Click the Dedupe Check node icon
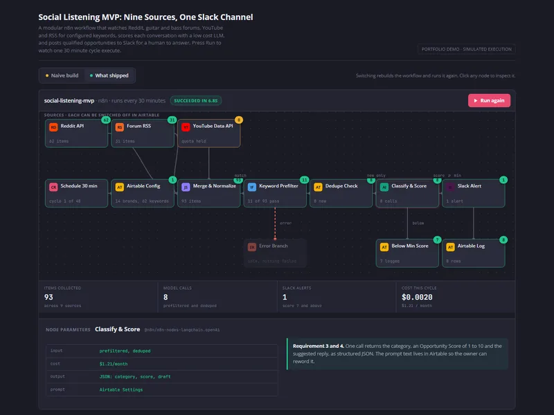 coord(318,187)
